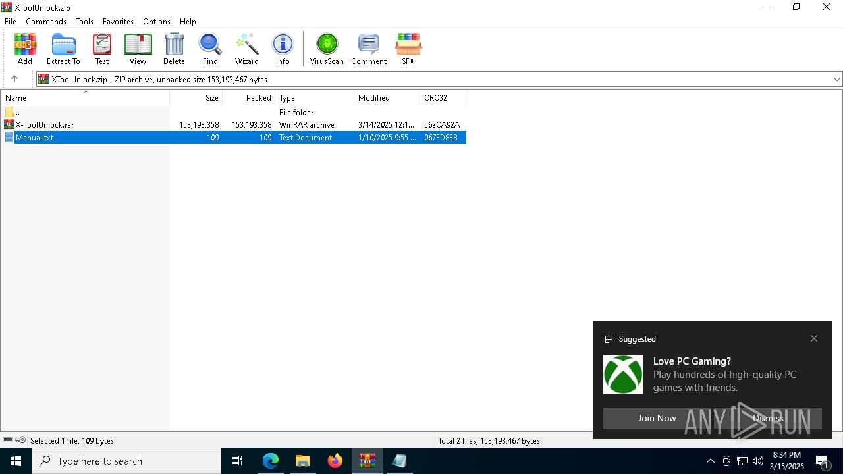Click the network tray icon
This screenshot has height=474, width=843.
click(742, 461)
